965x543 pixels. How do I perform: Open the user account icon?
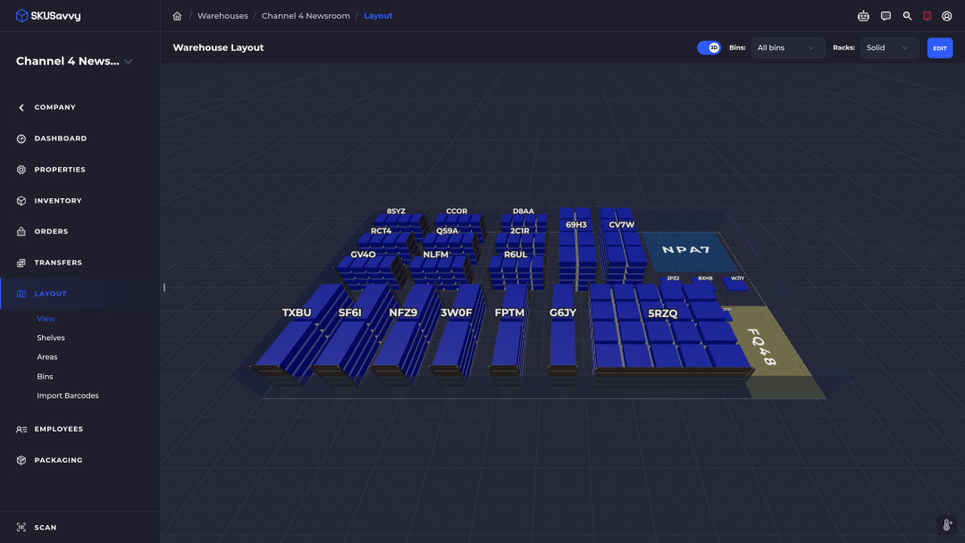[x=947, y=16]
